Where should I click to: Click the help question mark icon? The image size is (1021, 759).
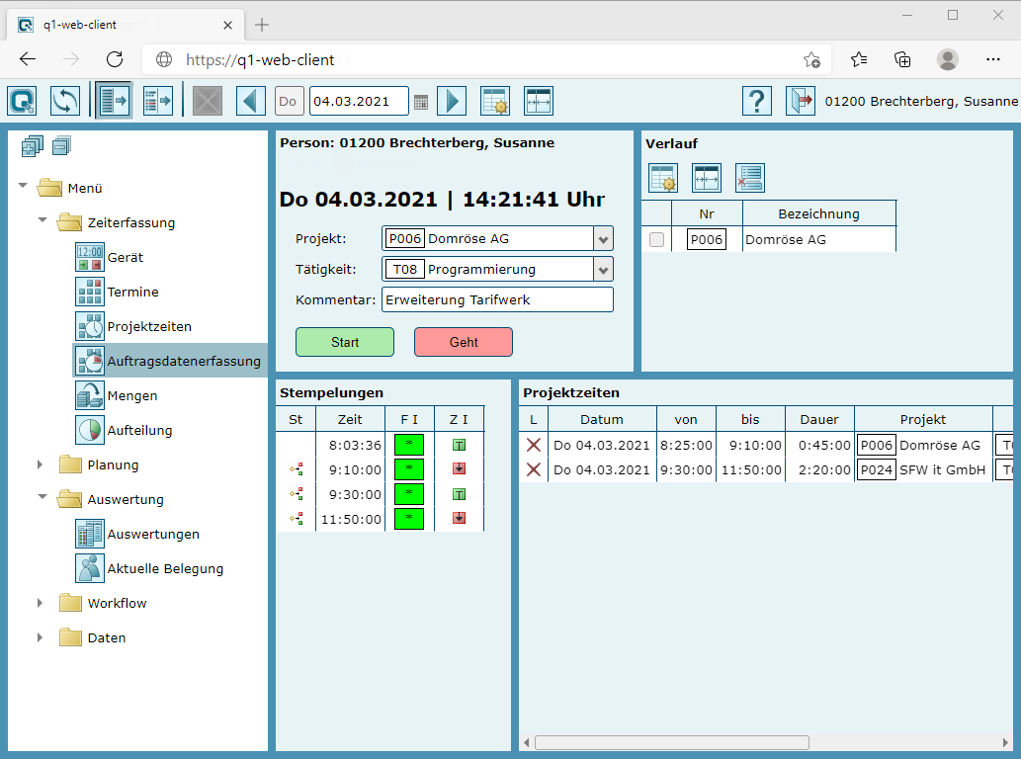756,101
